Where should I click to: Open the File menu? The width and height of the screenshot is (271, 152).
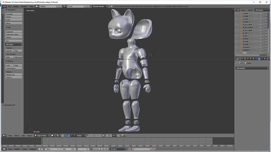(x=9, y=6)
